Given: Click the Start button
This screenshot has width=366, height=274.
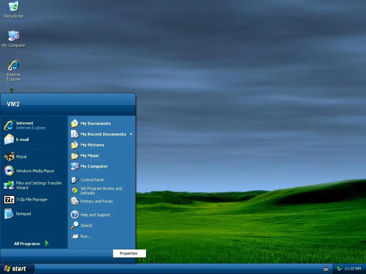Looking at the screenshot, I should [x=18, y=269].
